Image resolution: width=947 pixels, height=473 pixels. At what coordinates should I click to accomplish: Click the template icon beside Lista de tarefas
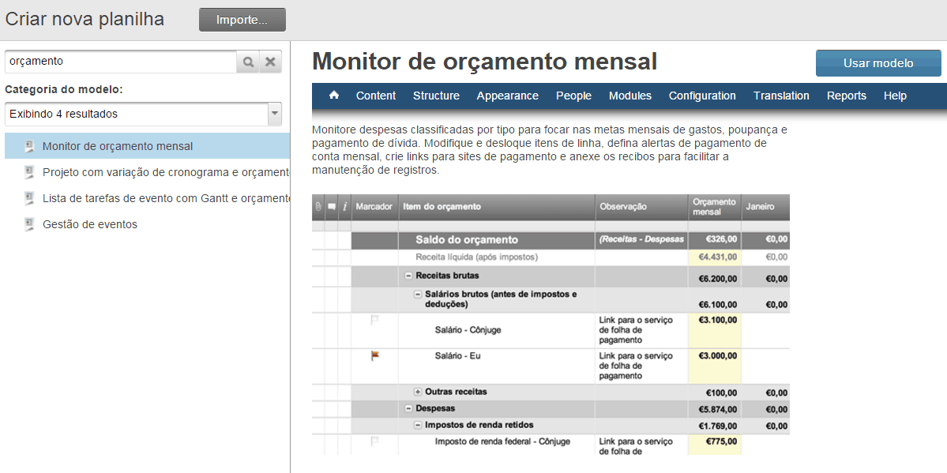click(x=30, y=198)
